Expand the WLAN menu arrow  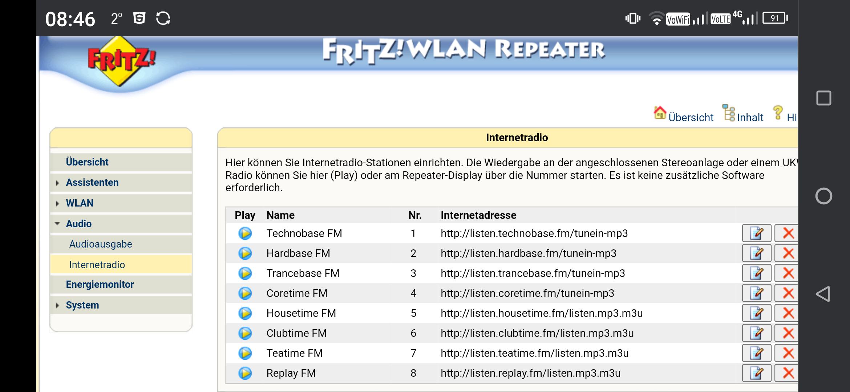[x=57, y=204]
